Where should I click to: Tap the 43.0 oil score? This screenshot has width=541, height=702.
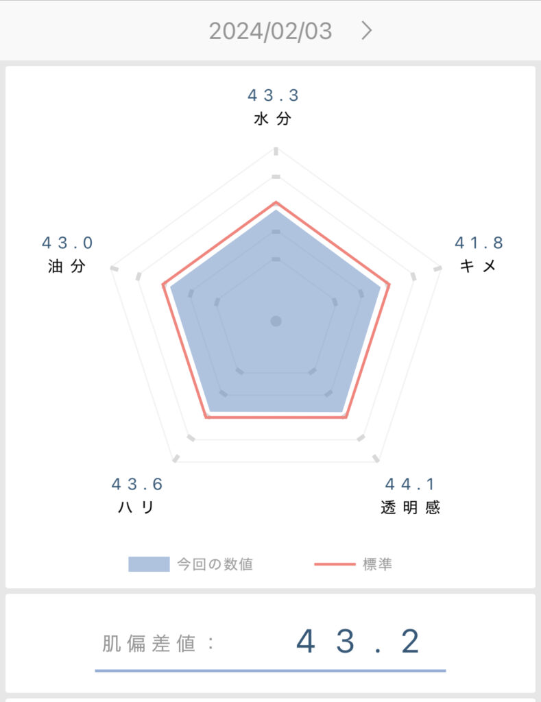click(67, 243)
